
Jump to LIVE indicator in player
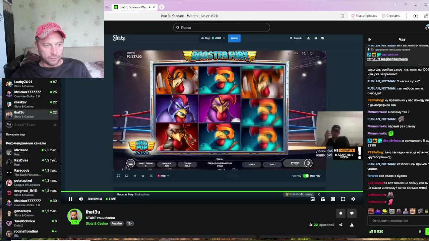click(x=111, y=199)
